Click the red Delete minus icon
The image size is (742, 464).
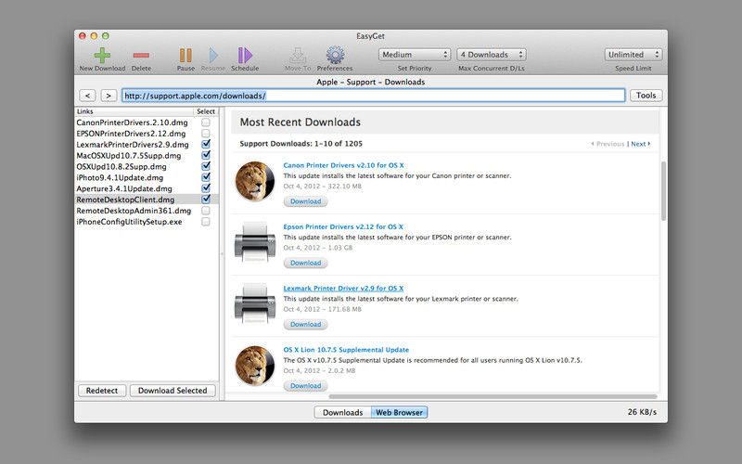coord(141,56)
